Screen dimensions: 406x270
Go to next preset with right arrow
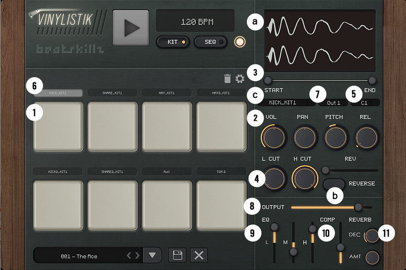137,255
